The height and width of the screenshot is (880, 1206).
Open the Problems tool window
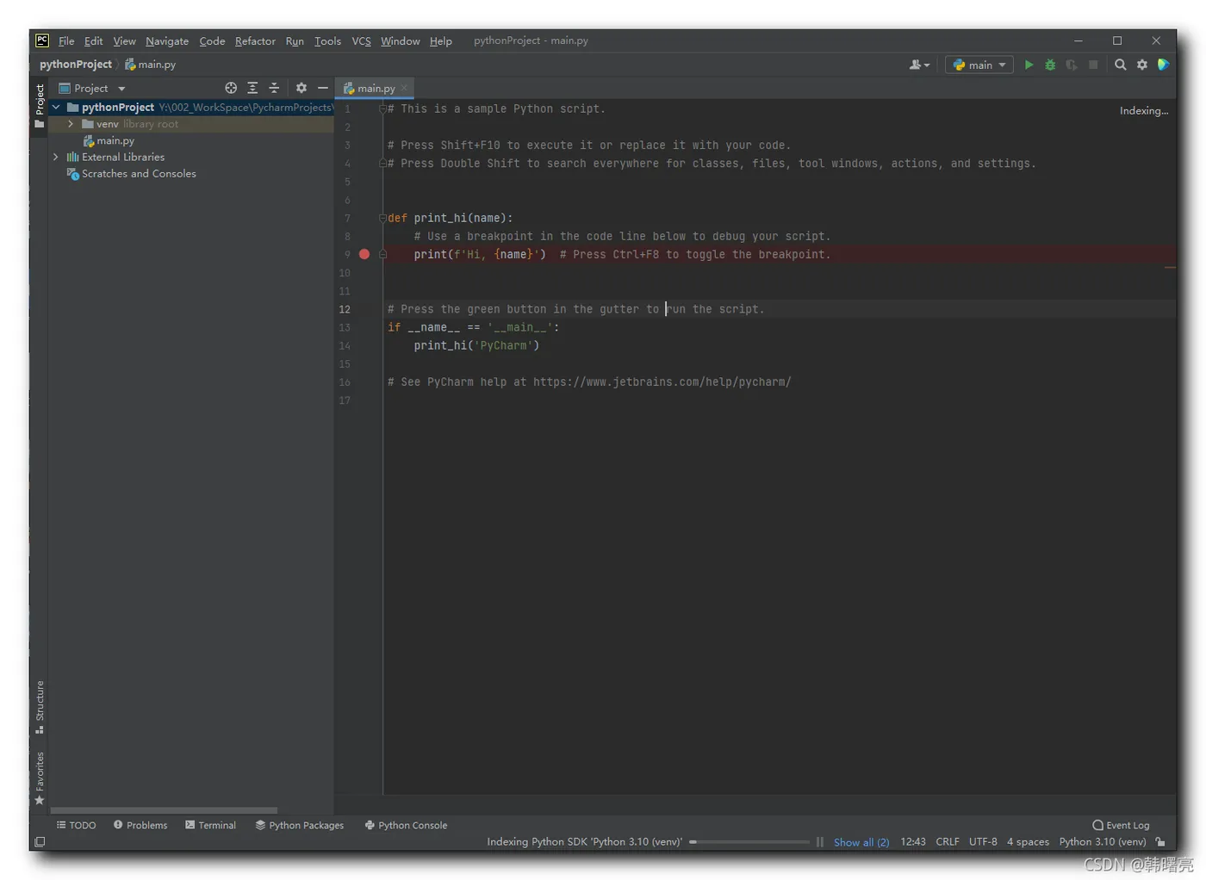point(140,825)
